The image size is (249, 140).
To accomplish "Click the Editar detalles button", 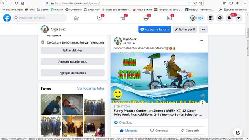I will click(x=73, y=50).
